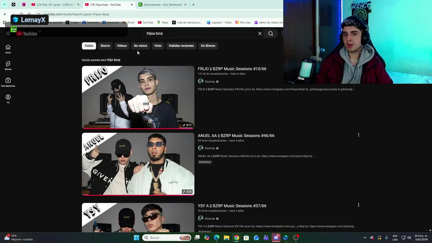Open Bizarrap channel name under FRIJO video

(210, 82)
